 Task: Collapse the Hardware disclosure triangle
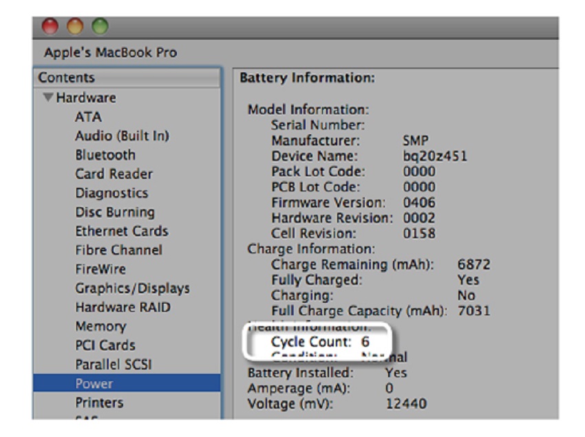pos(47,98)
